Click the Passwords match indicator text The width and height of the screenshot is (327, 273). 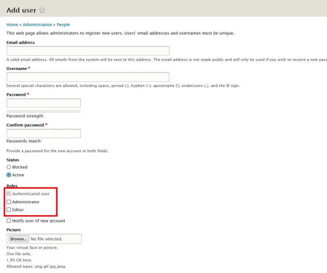[x=24, y=141]
